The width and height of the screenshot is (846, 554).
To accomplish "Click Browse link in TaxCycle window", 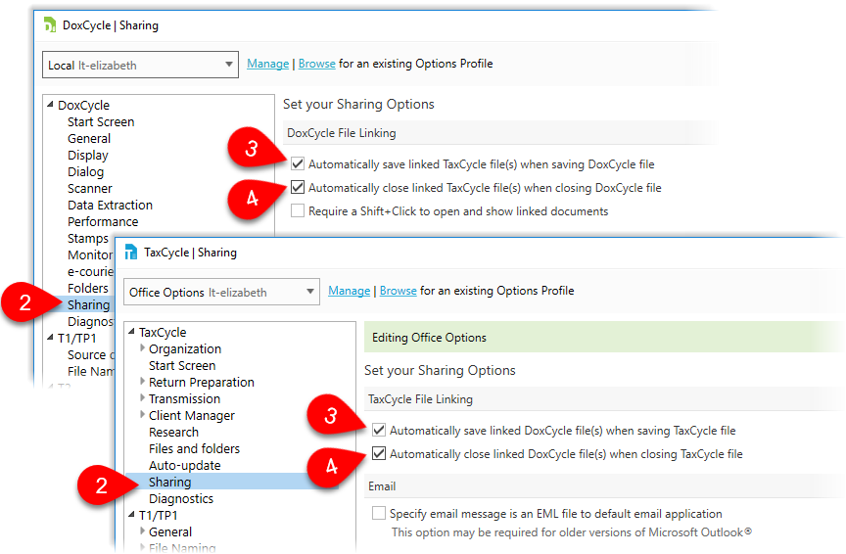I will point(399,291).
